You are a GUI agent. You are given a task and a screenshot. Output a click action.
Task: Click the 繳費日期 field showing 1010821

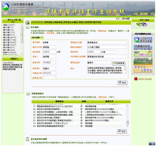(49, 63)
